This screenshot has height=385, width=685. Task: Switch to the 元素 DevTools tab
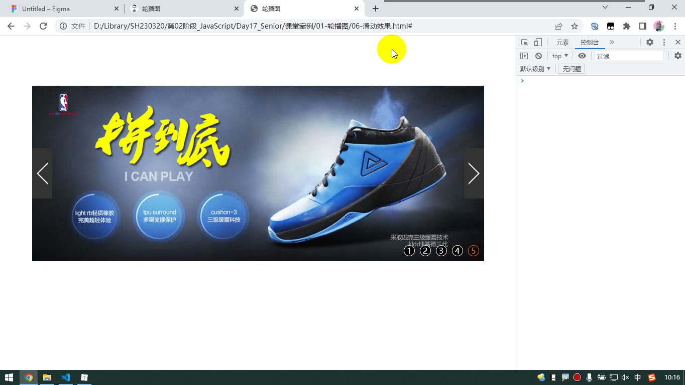(x=562, y=43)
